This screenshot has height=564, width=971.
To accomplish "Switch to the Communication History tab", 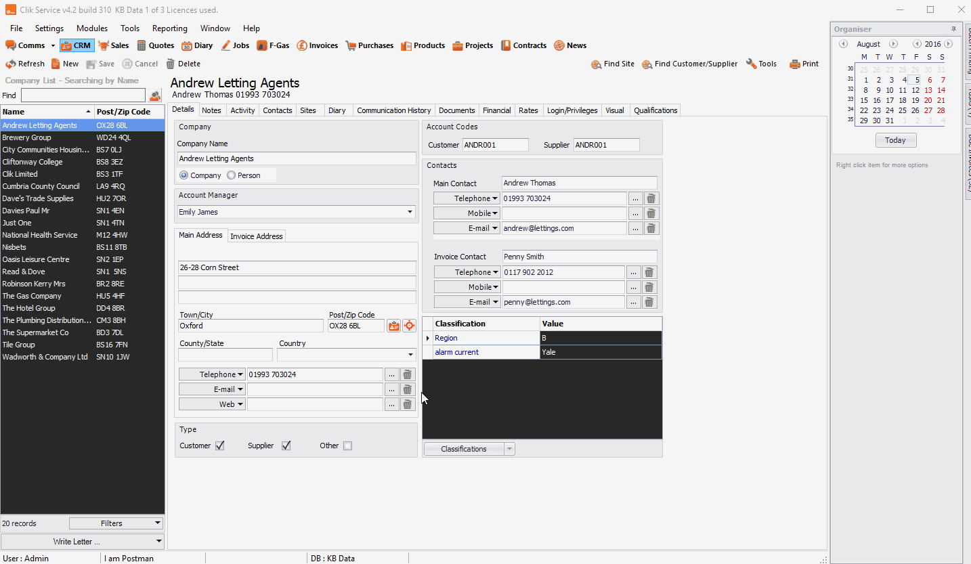I will tap(393, 110).
